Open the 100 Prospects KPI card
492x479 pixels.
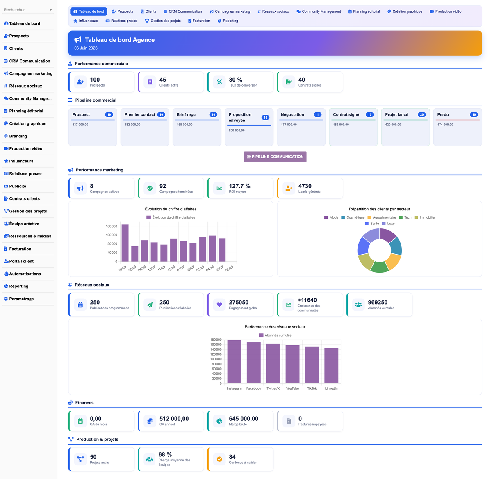point(102,82)
